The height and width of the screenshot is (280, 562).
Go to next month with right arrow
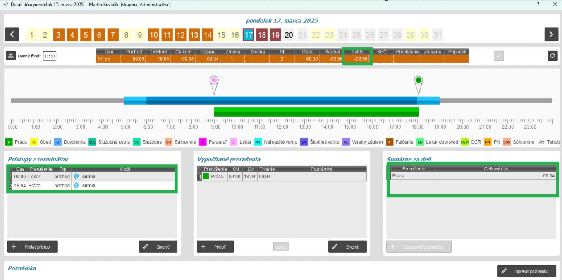click(x=551, y=35)
